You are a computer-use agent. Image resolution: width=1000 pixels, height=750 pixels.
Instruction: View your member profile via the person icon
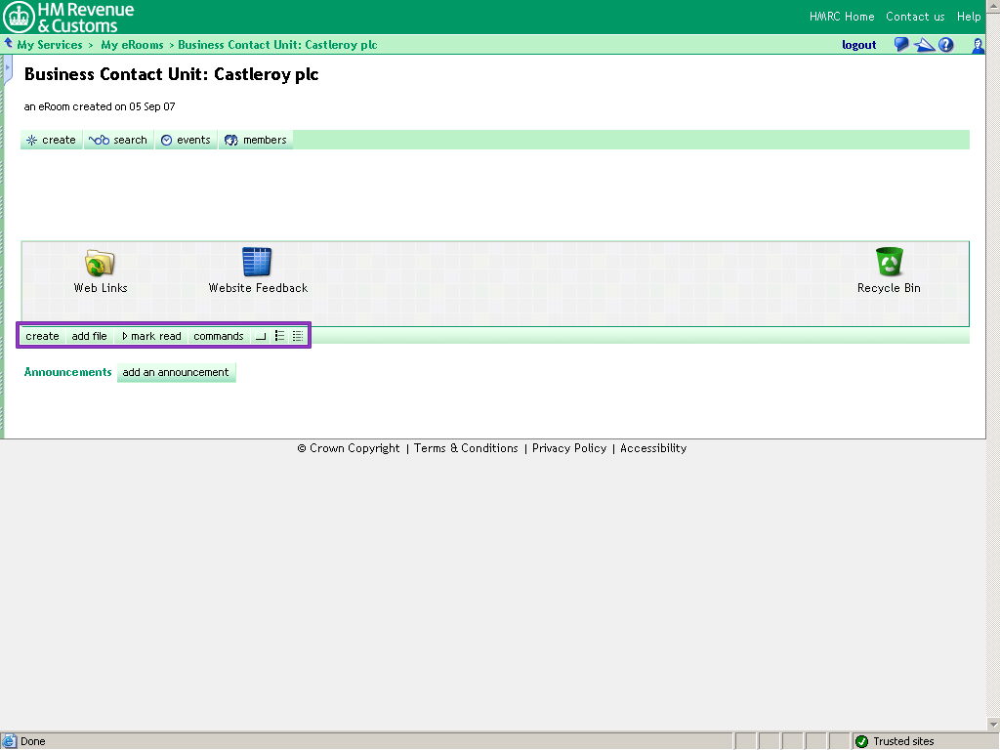[978, 45]
